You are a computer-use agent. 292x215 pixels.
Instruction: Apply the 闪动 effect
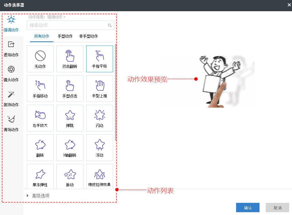pos(99,118)
